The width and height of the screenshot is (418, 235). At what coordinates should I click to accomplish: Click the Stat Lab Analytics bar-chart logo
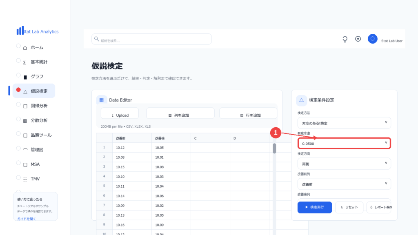[x=20, y=30]
